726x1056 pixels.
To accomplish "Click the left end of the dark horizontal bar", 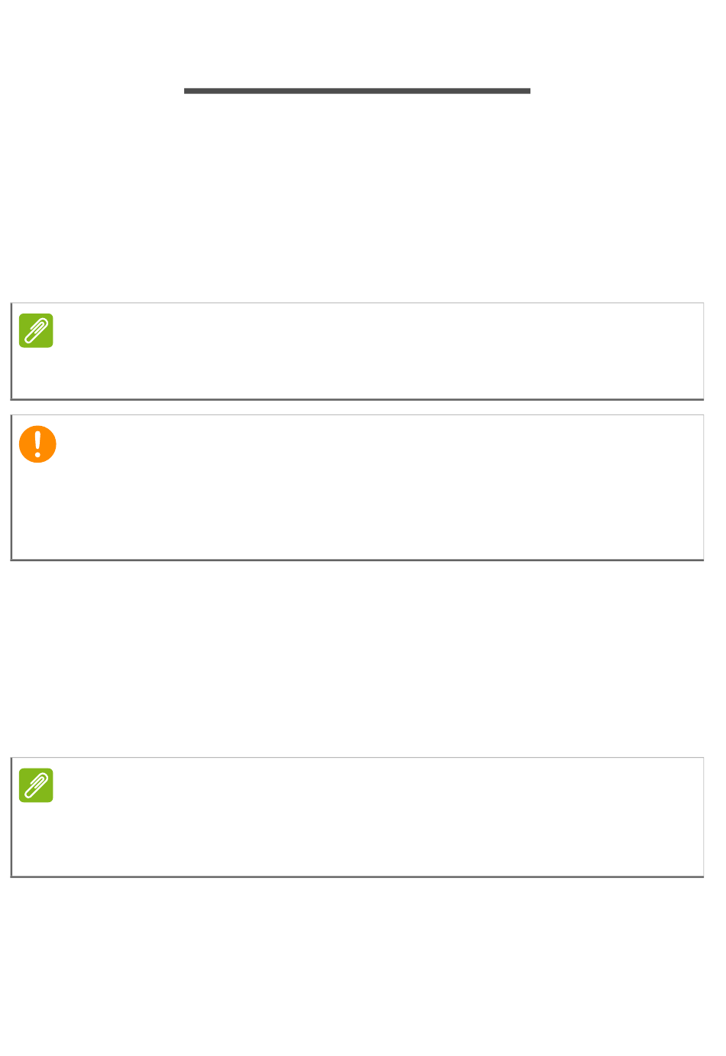I will pyautogui.click(x=188, y=91).
